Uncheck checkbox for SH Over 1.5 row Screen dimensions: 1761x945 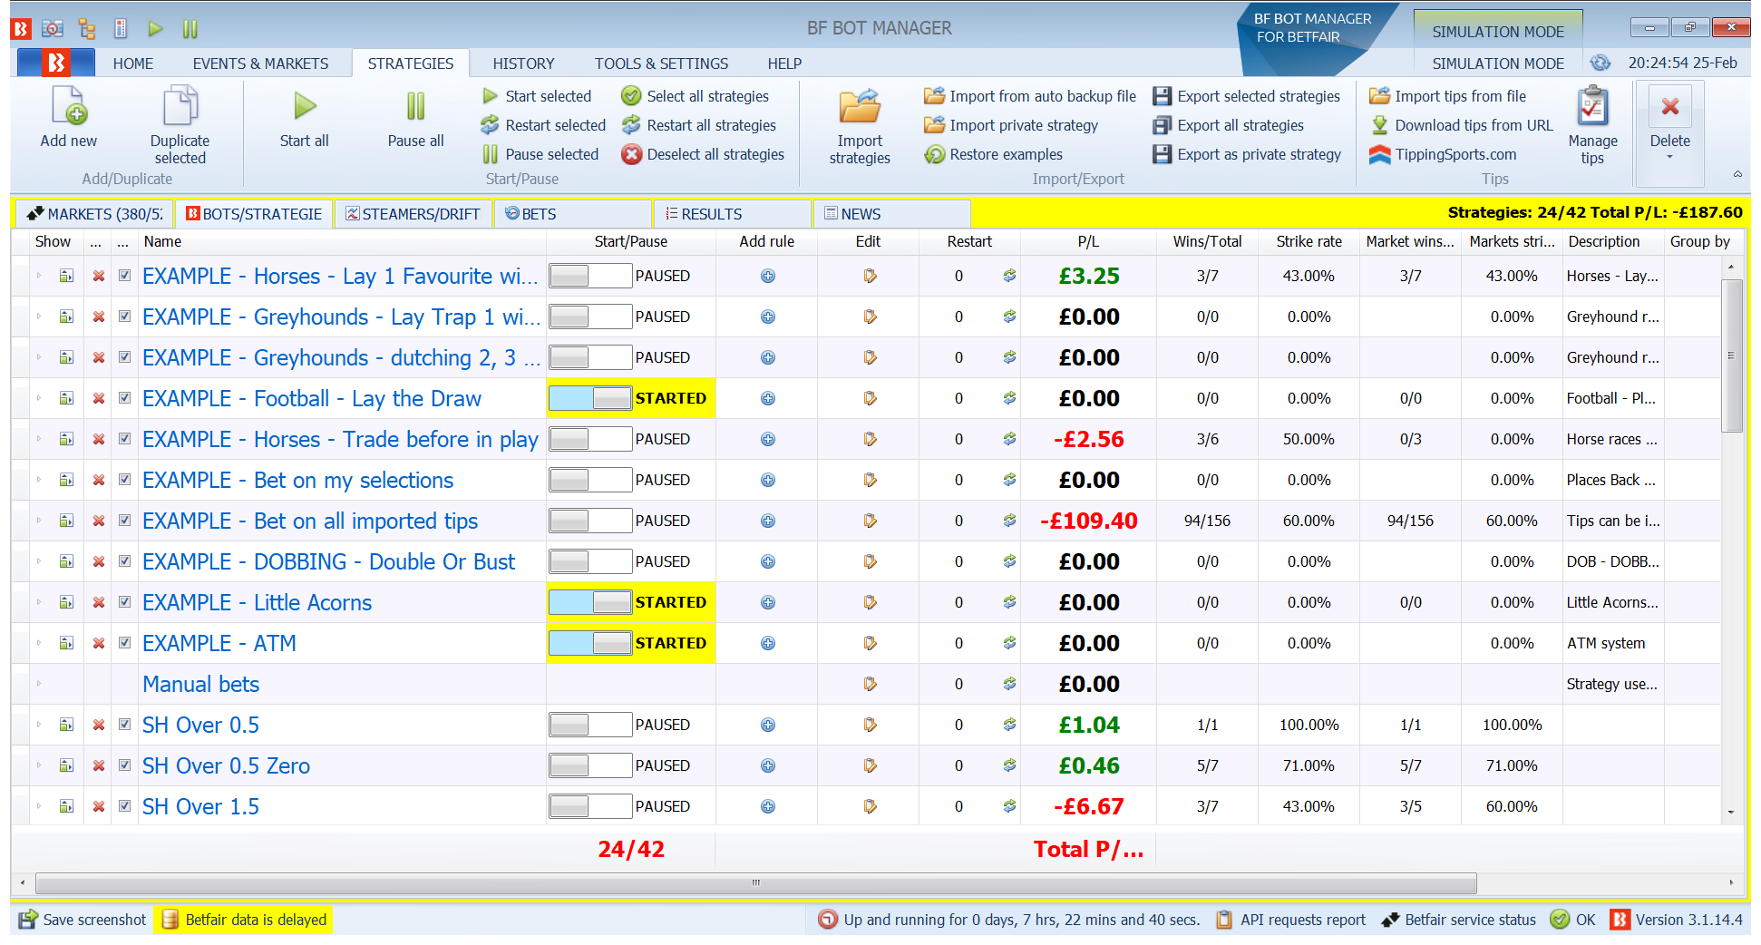pyautogui.click(x=124, y=806)
